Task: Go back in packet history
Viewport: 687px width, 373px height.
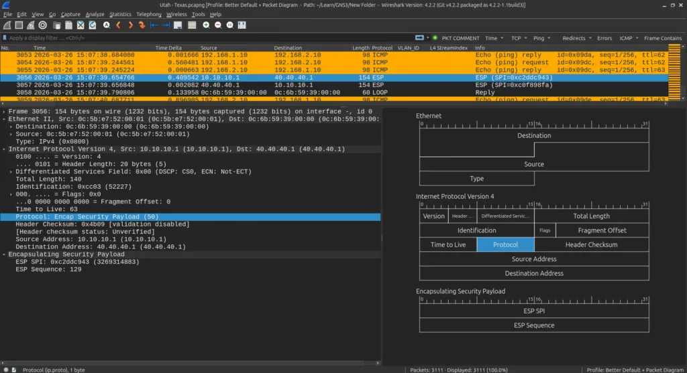Action: [118, 25]
